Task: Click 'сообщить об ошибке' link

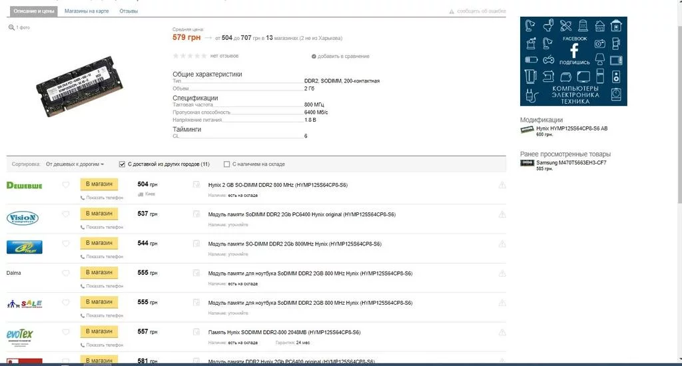Action: coord(478,11)
